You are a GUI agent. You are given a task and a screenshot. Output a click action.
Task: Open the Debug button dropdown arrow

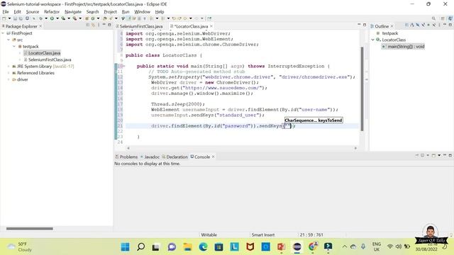(46, 18)
